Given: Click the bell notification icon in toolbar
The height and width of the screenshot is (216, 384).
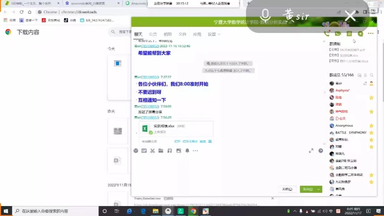Looking at the screenshot, I should click(187, 151).
